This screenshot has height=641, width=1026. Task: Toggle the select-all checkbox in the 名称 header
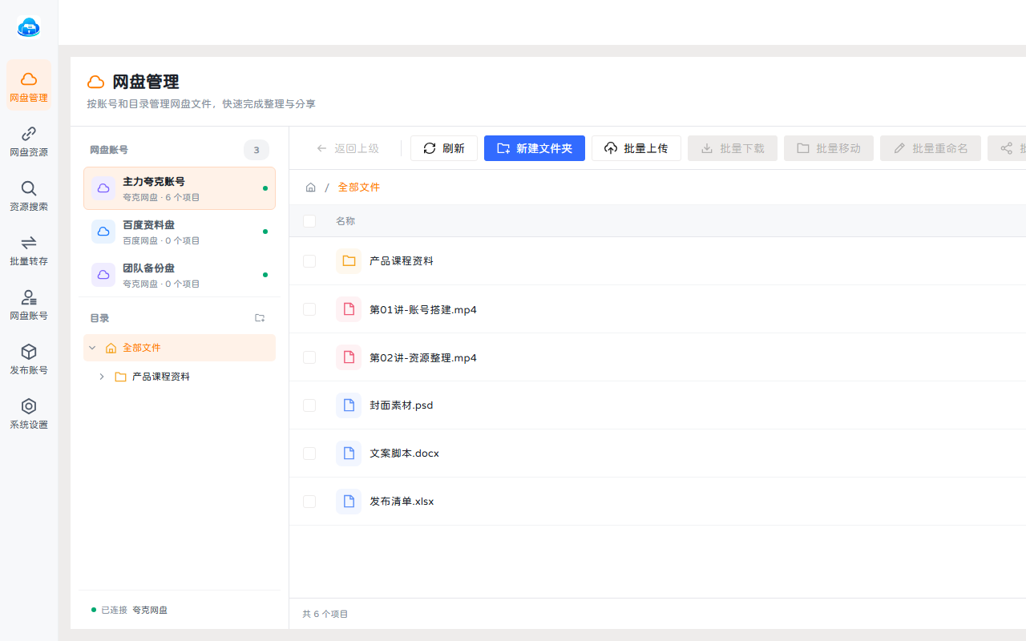(309, 221)
